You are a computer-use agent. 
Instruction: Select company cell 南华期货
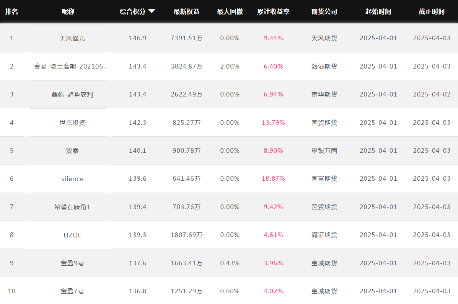[x=324, y=94]
